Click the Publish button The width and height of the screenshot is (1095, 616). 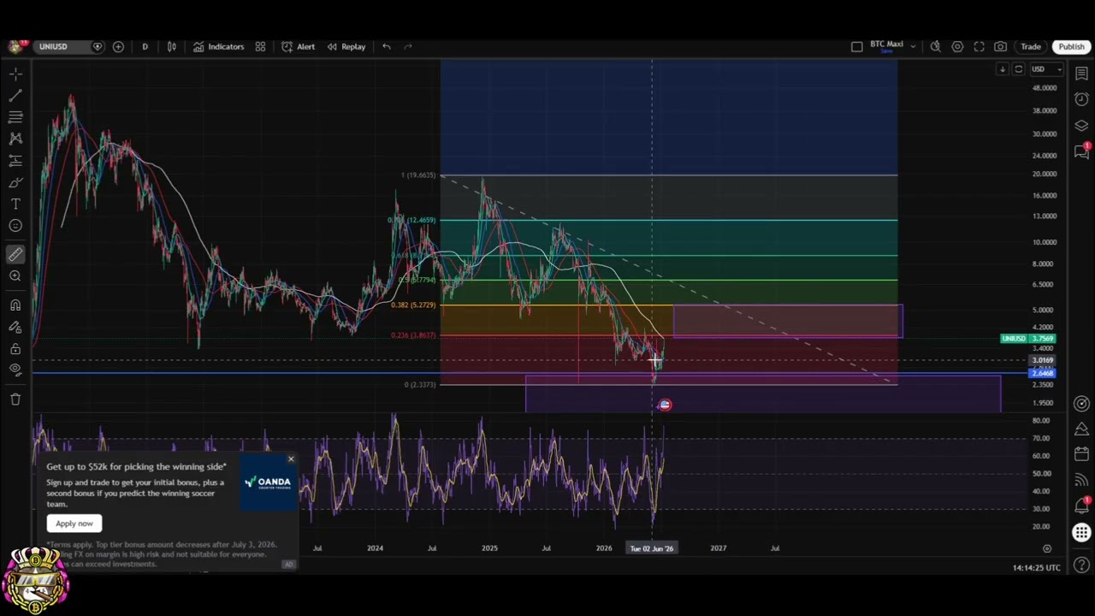coord(1071,46)
